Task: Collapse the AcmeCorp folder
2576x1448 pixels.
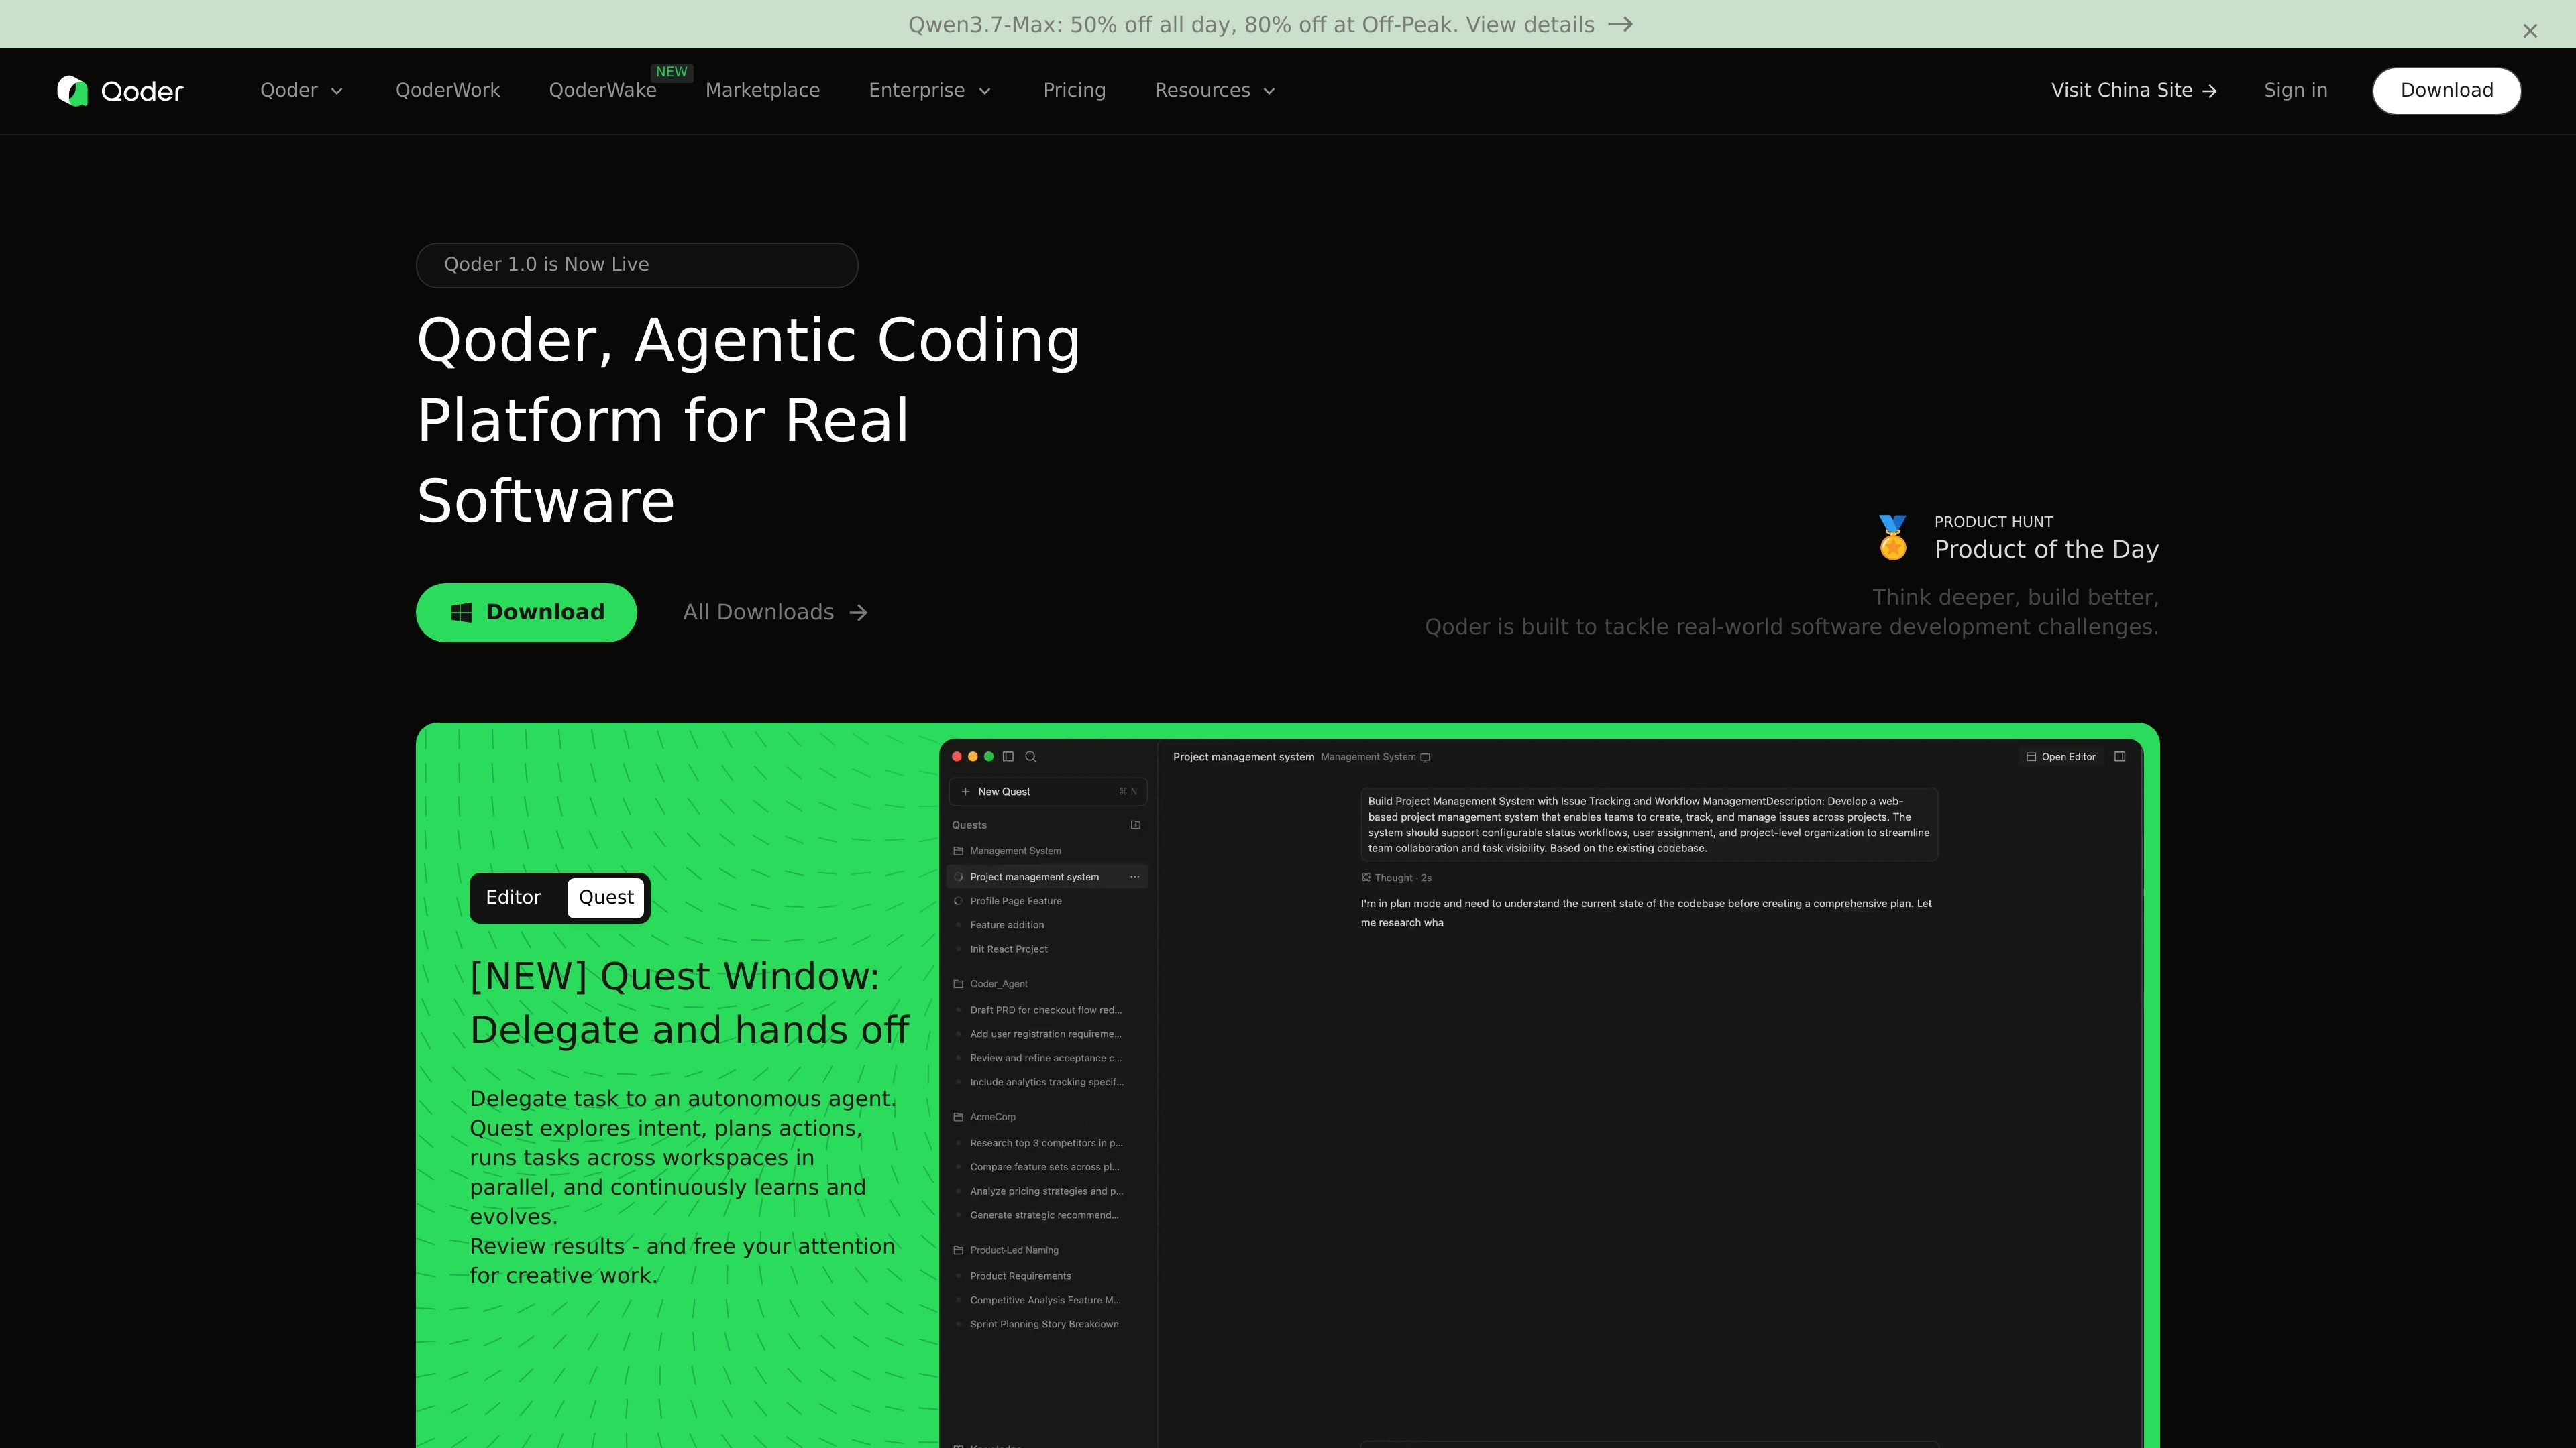Action: pos(984,1116)
